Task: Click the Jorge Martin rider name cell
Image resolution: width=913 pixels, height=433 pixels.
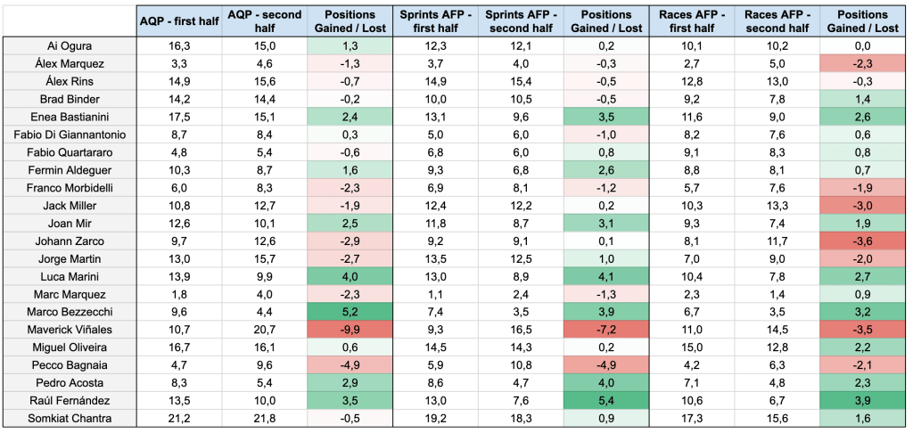Action: pyautogui.click(x=70, y=257)
